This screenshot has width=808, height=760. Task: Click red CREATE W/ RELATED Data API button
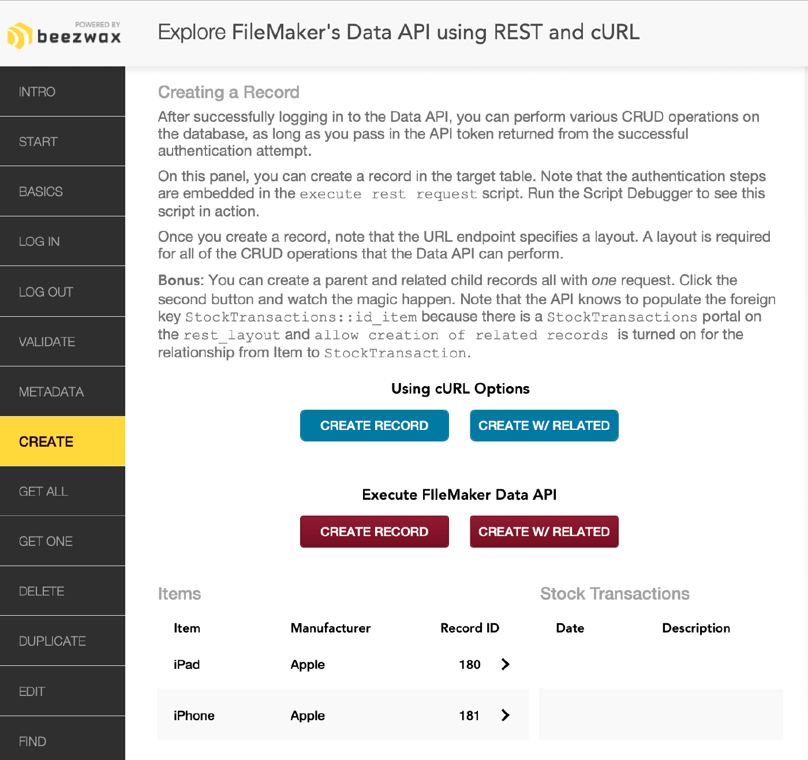click(x=544, y=531)
